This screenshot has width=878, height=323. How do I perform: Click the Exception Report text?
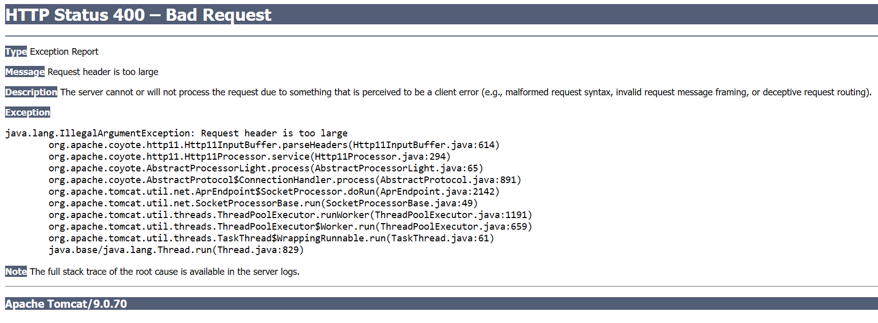coord(64,52)
